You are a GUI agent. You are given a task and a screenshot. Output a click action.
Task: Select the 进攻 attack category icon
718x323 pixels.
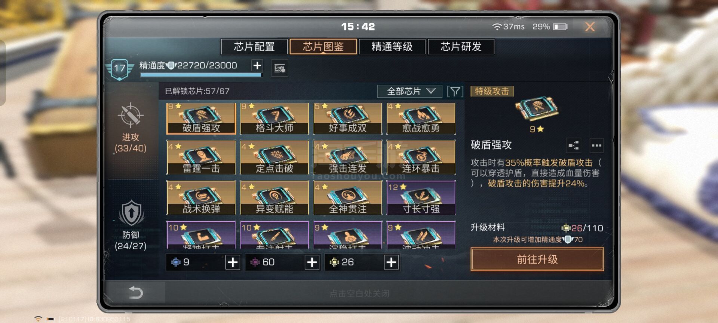click(131, 115)
